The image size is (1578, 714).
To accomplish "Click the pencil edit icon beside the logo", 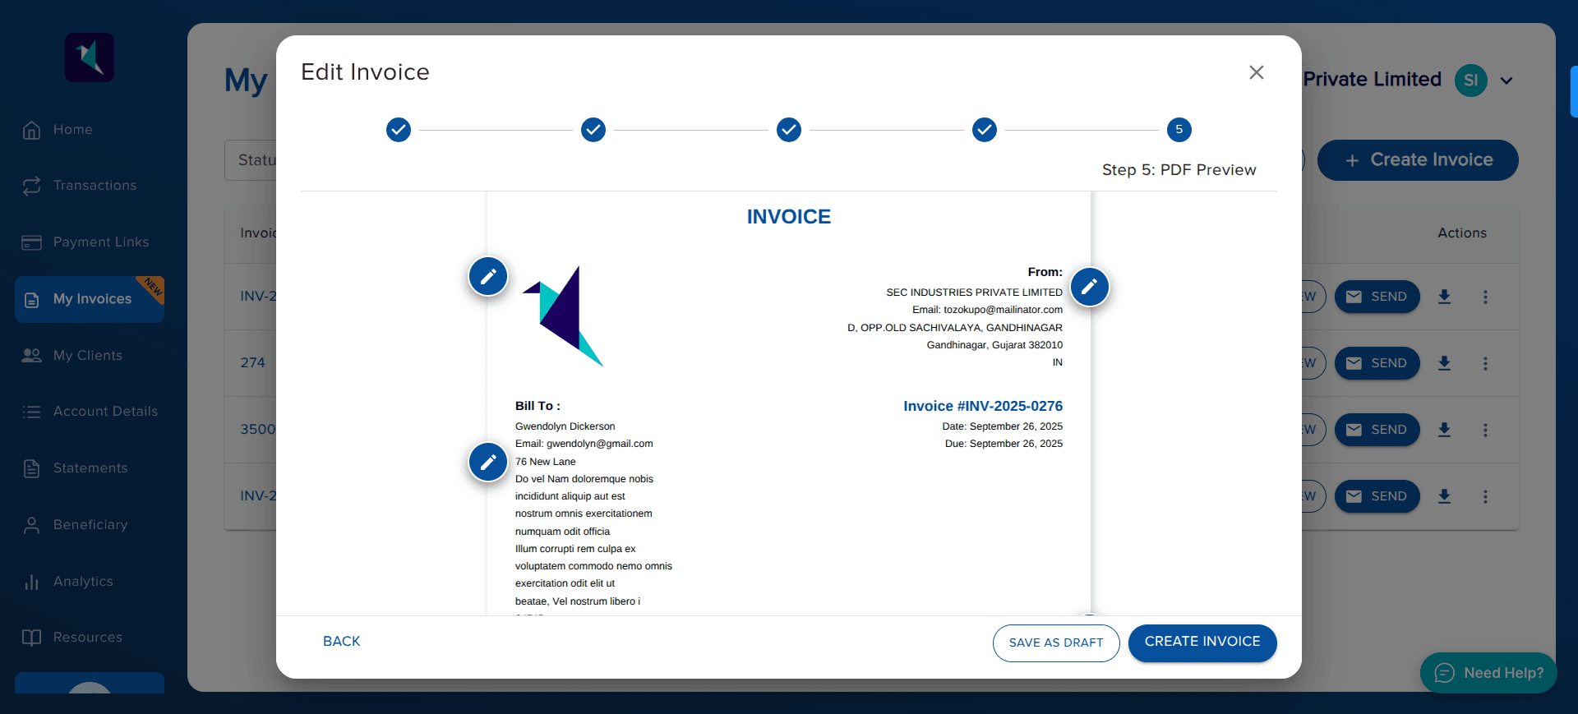I will [x=488, y=276].
